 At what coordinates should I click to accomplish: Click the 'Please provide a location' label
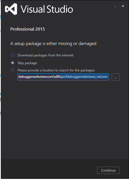tap(56, 70)
